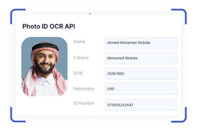Click the 'ID Number' field label
Screen dimensions: 197x132
pyautogui.click(x=84, y=103)
